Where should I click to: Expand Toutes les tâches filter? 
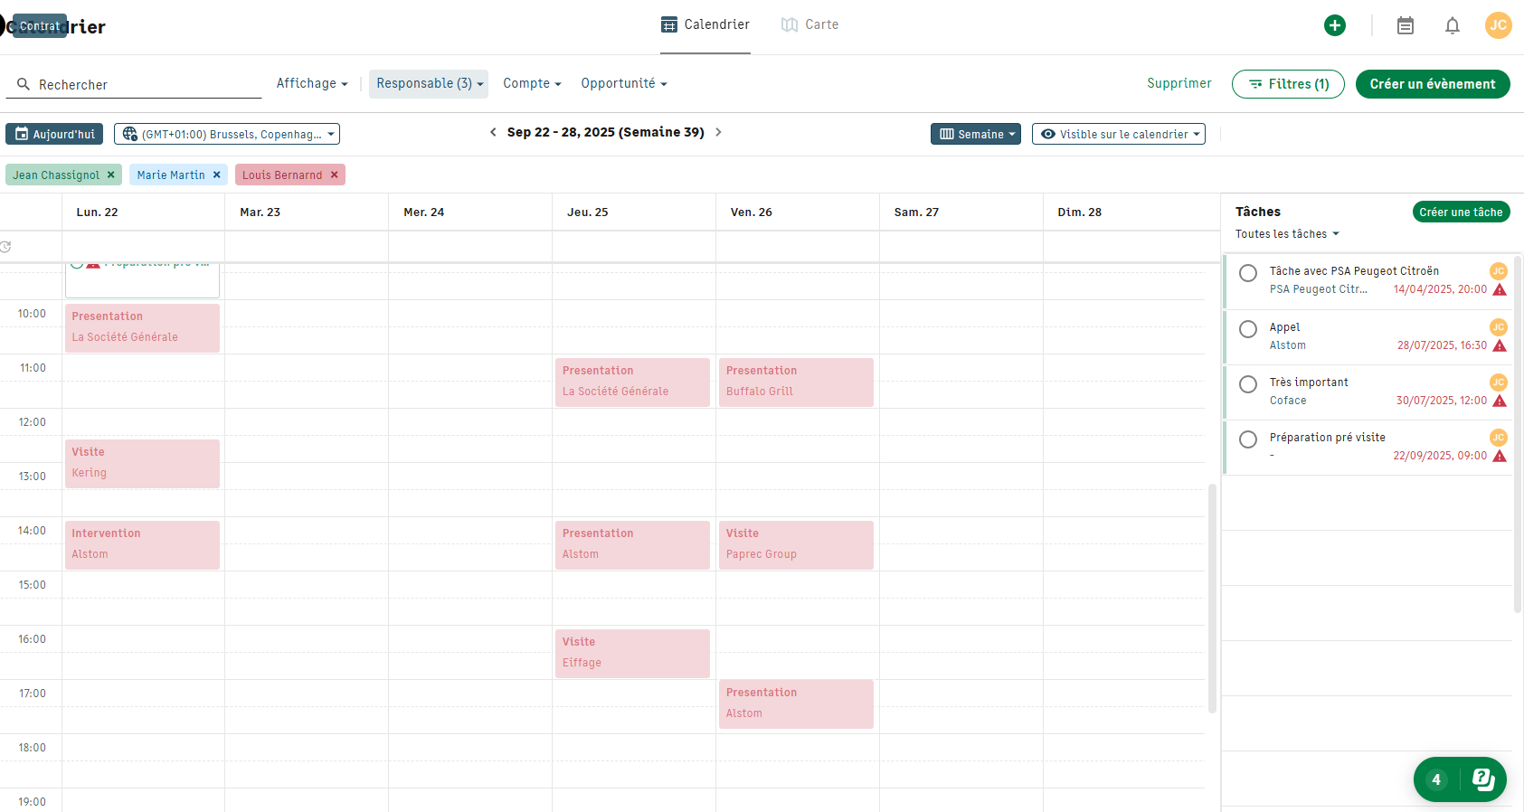1286,234
